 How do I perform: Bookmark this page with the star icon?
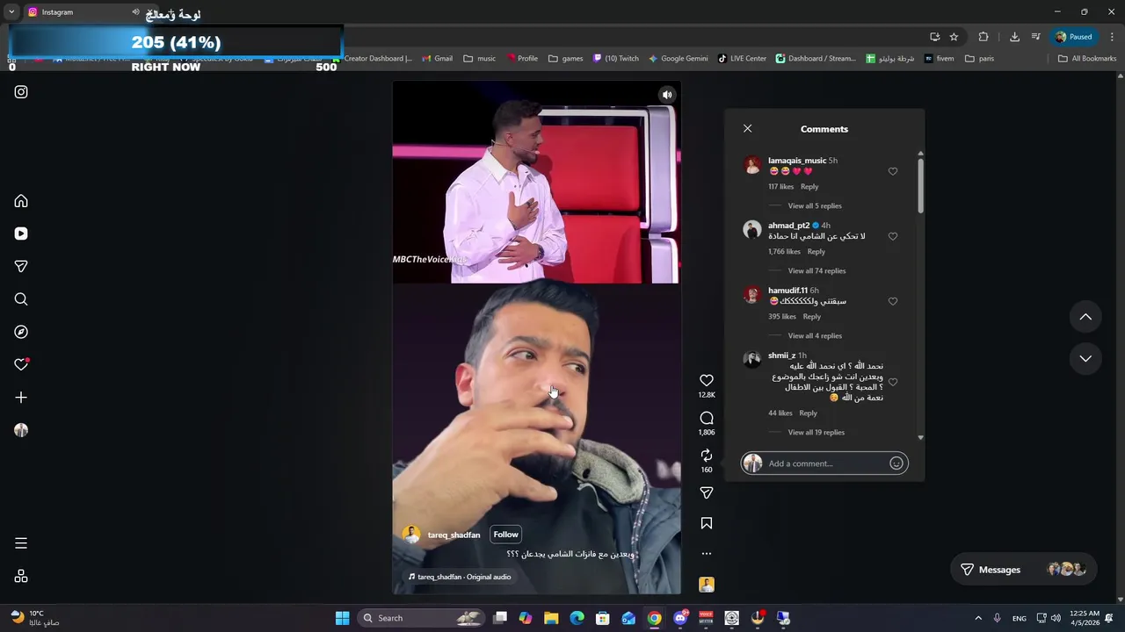[x=954, y=37]
